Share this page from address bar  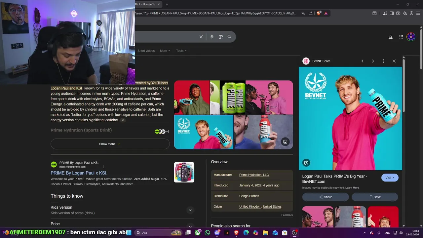pos(311,13)
